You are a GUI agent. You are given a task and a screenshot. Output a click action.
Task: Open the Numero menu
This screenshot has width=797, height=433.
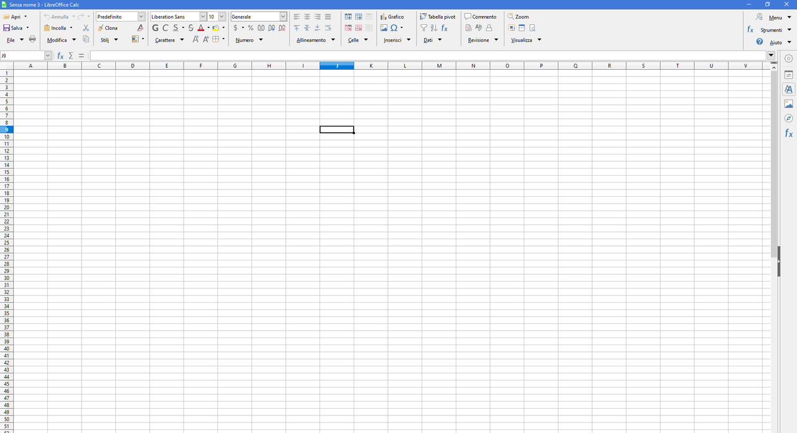click(x=249, y=40)
